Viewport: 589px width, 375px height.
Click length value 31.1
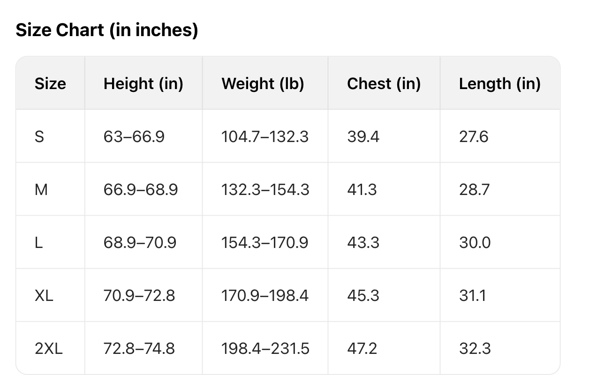click(x=473, y=296)
